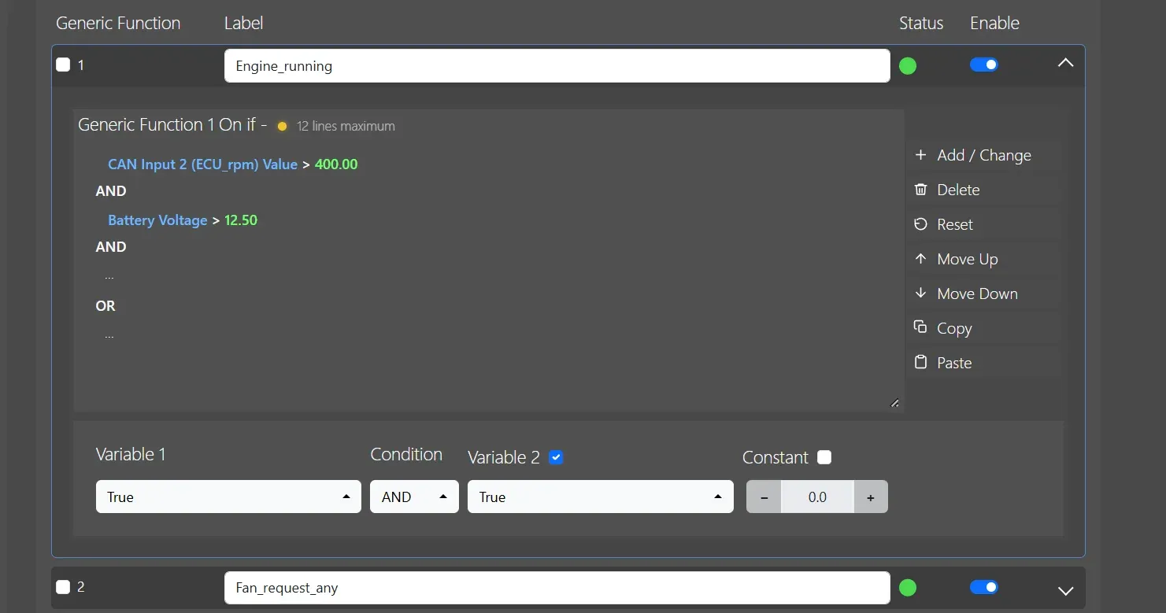The height and width of the screenshot is (613, 1166).
Task: Click the Add / Change plus icon
Action: 920,155
